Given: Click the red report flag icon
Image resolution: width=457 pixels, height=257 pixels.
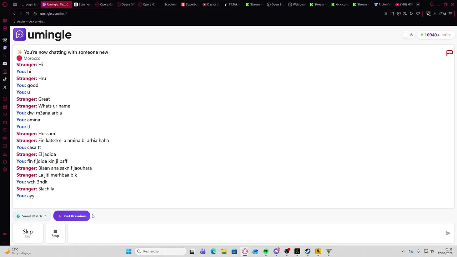Looking at the screenshot, I should [x=450, y=53].
